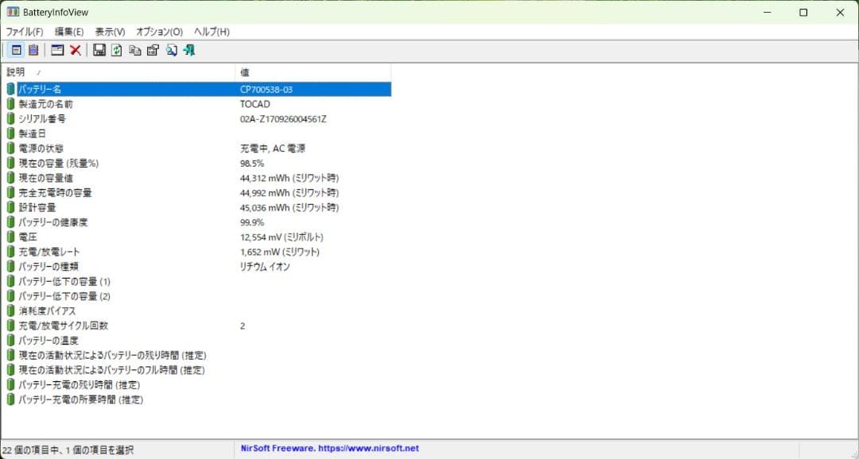Click the 値 column header
859x459 pixels.
coord(247,71)
